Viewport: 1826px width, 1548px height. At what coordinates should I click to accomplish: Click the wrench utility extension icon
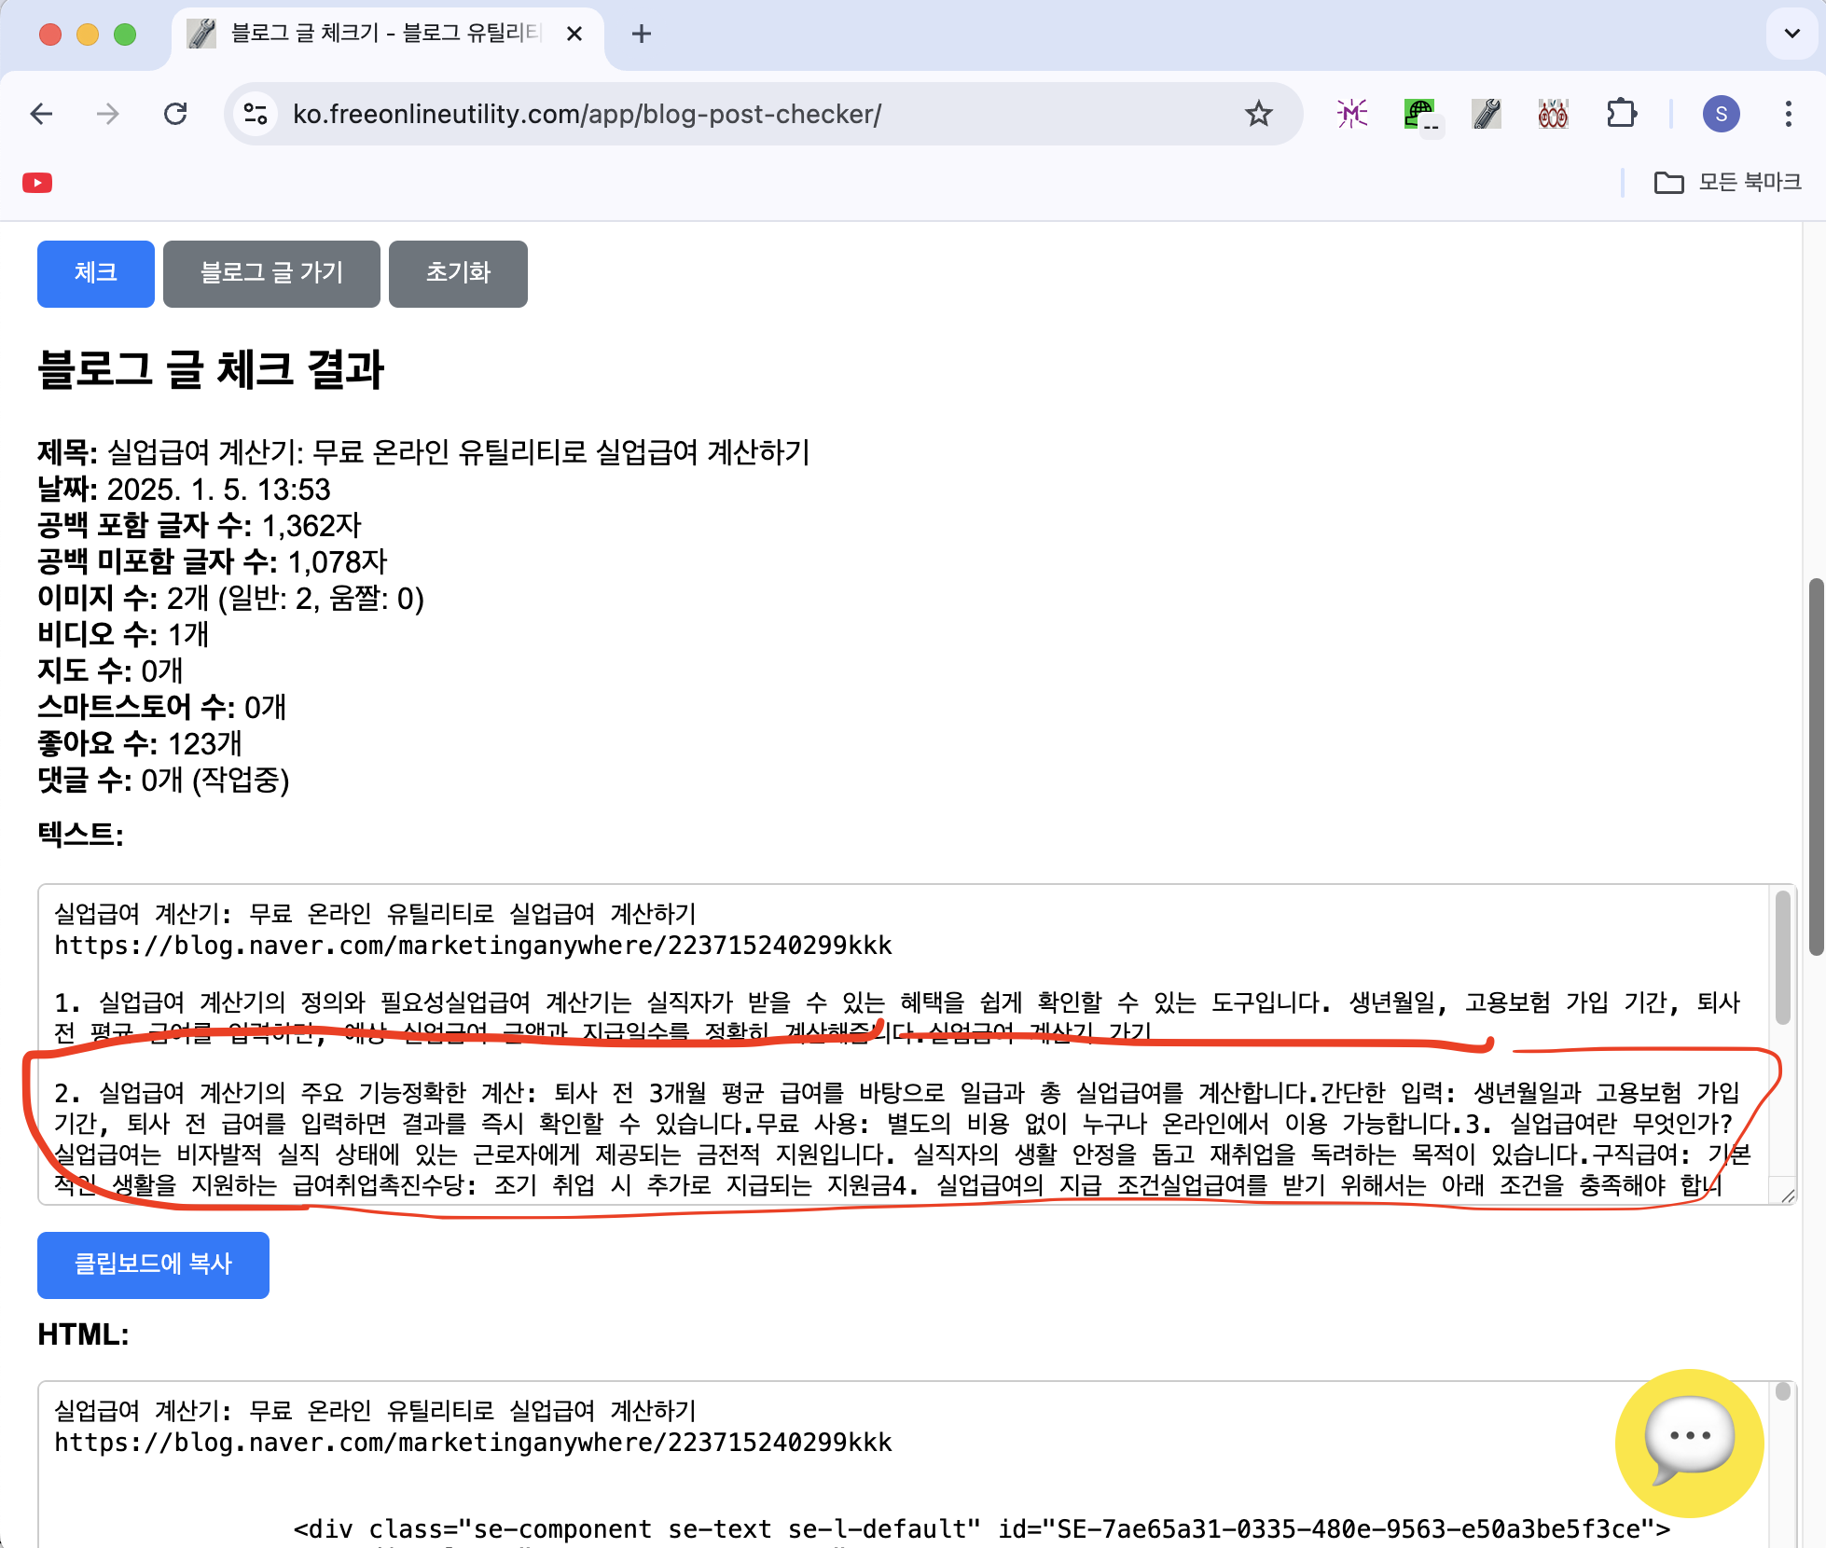pyautogui.click(x=1486, y=114)
